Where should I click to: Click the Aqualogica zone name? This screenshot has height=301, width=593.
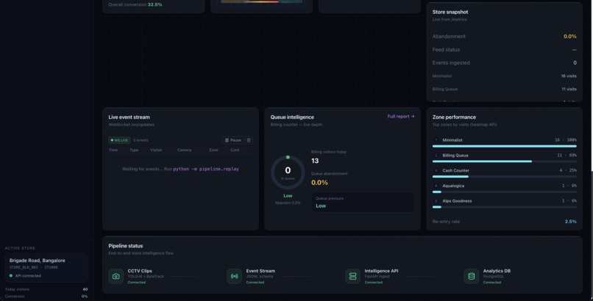(x=453, y=186)
